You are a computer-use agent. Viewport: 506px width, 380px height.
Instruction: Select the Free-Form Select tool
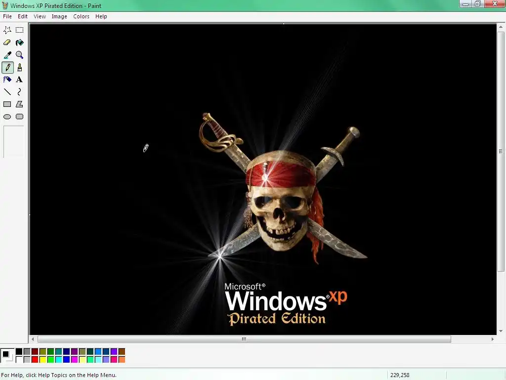click(x=7, y=30)
